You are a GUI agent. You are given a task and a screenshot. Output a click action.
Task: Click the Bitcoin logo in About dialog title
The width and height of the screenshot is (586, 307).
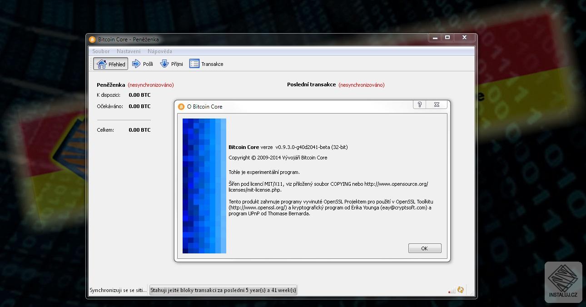[181, 107]
